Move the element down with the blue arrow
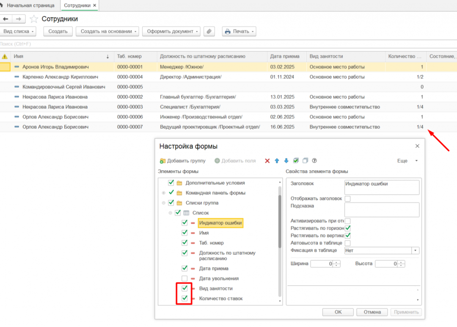 [286, 161]
